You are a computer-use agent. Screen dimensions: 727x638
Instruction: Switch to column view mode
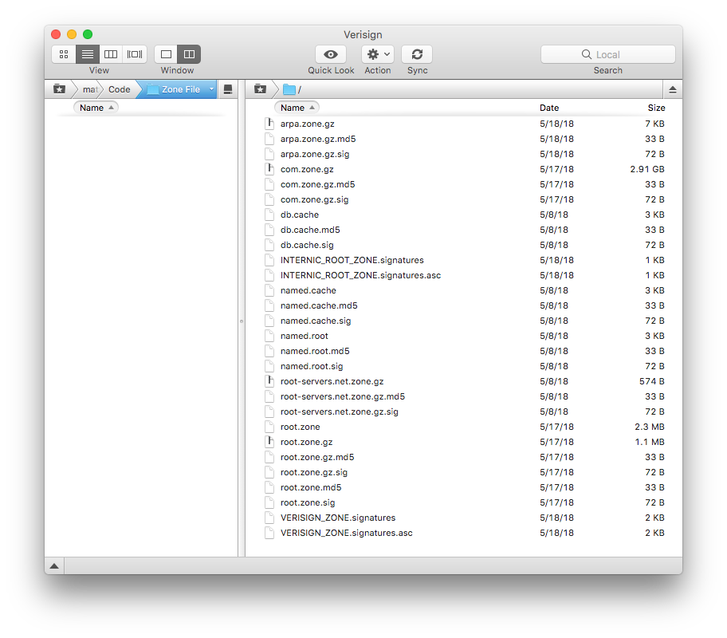click(111, 54)
